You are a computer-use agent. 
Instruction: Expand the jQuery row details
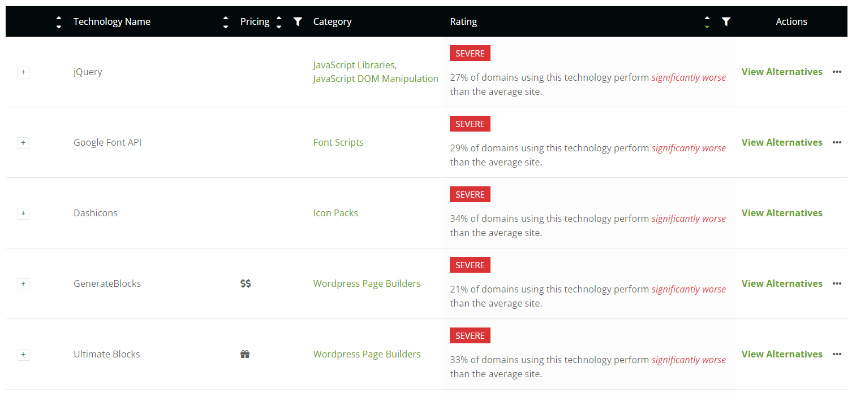[x=23, y=72]
